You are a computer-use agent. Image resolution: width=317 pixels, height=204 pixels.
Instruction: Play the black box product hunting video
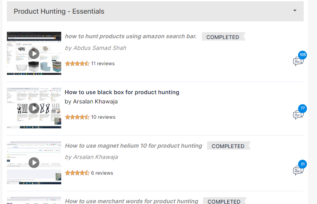click(x=34, y=108)
